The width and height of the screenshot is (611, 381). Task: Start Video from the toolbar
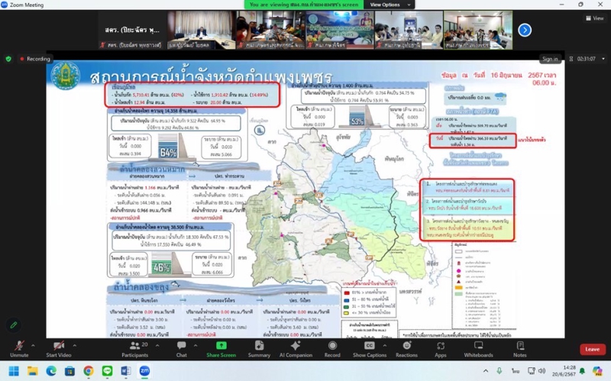coord(58,347)
